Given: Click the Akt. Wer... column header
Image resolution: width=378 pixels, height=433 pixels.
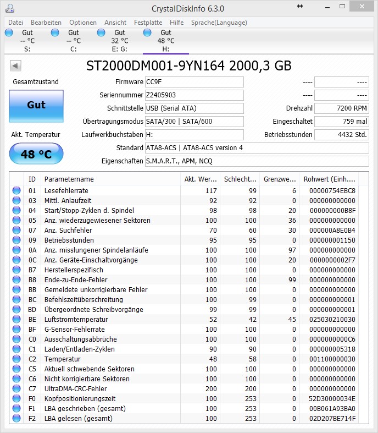Looking at the screenshot, I should point(201,179).
